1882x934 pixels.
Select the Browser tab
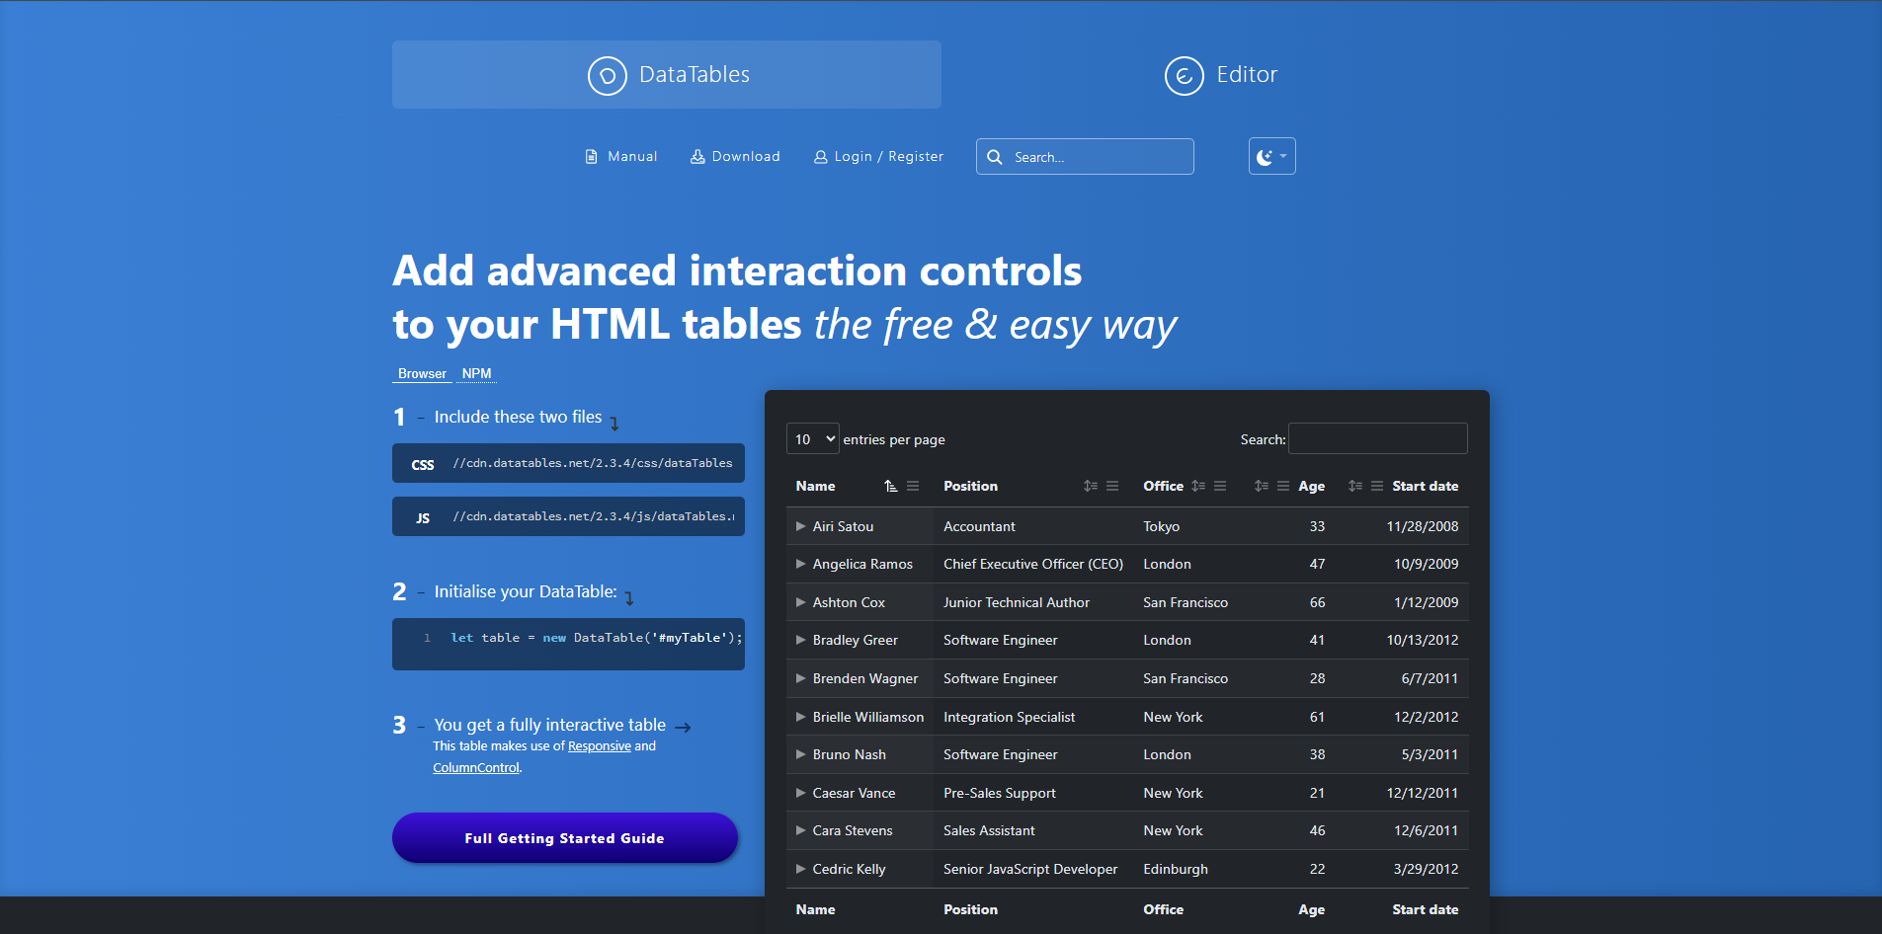click(x=422, y=373)
